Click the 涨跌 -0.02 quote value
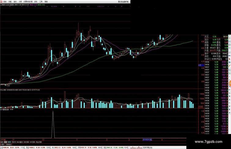The width and height of the screenshot is (231, 149). pos(215,42)
